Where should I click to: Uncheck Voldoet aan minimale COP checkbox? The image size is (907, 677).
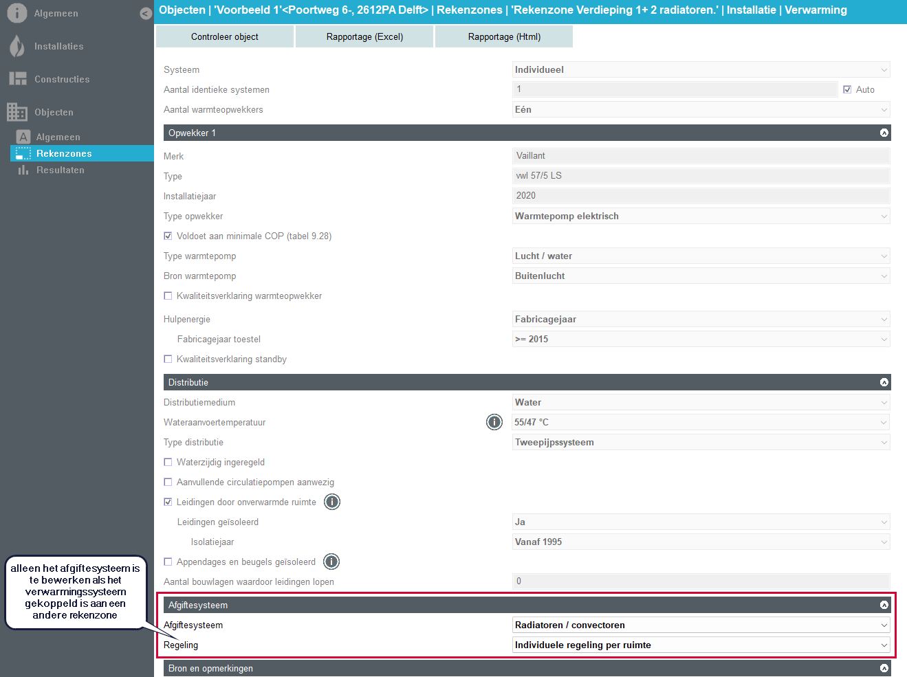(168, 236)
